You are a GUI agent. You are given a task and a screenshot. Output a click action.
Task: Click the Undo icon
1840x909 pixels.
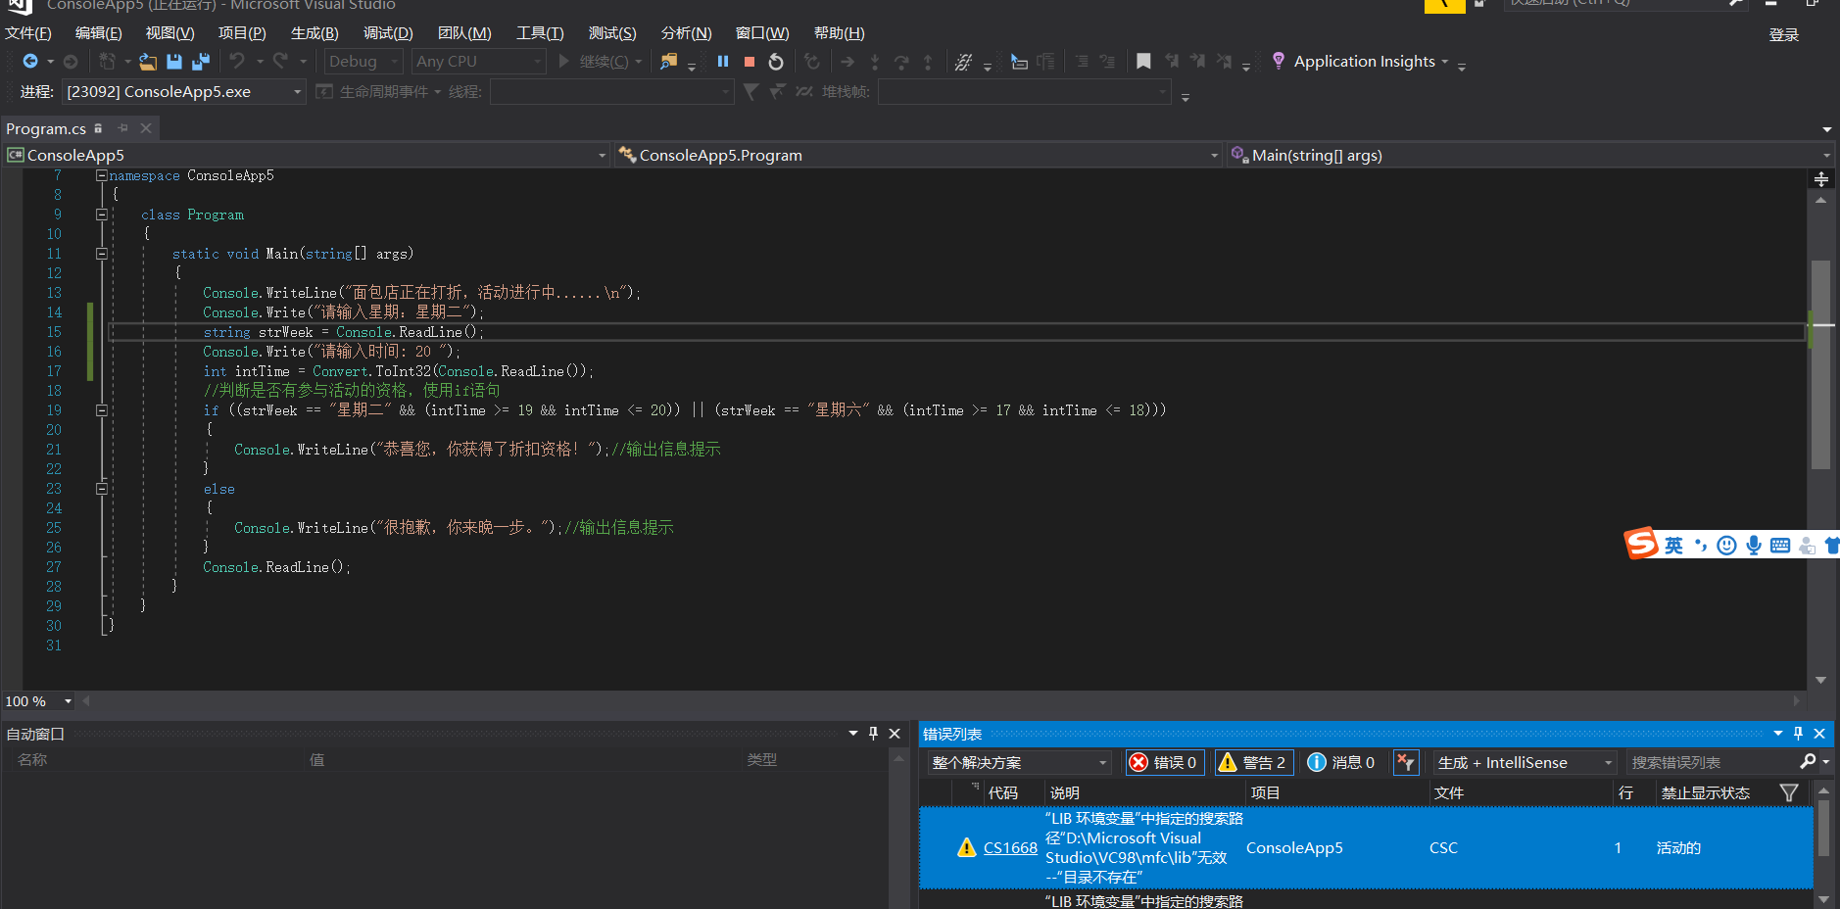pyautogui.click(x=237, y=62)
